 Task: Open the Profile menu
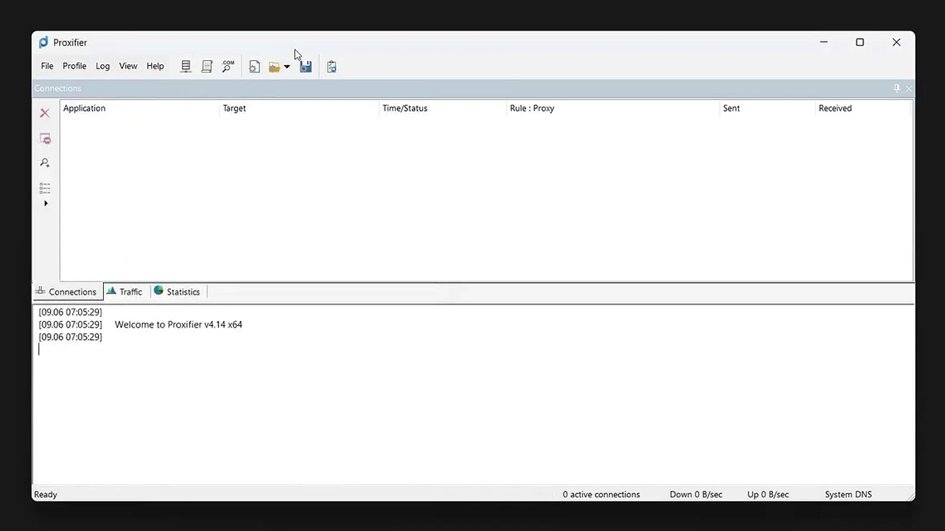74,66
